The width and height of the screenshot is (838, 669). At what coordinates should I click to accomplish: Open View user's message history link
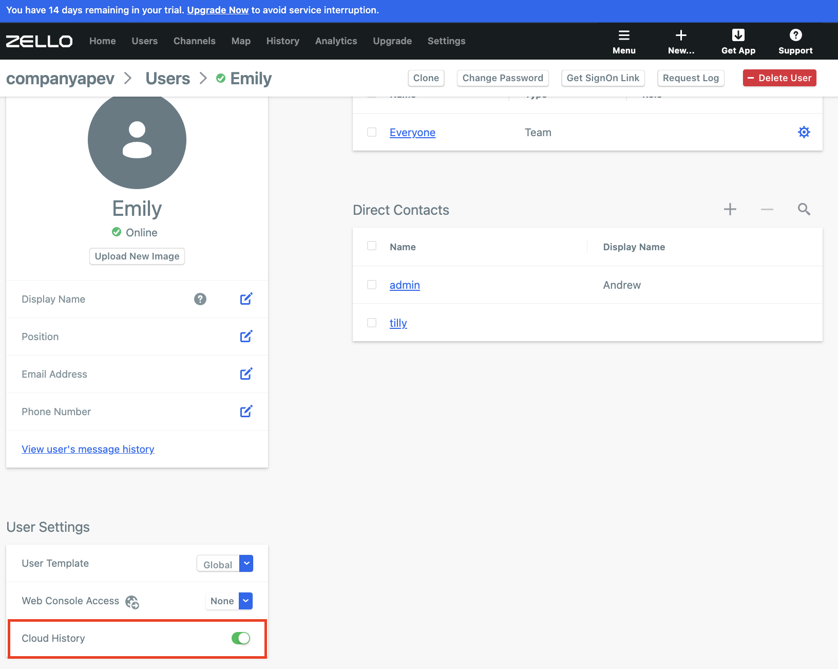88,449
